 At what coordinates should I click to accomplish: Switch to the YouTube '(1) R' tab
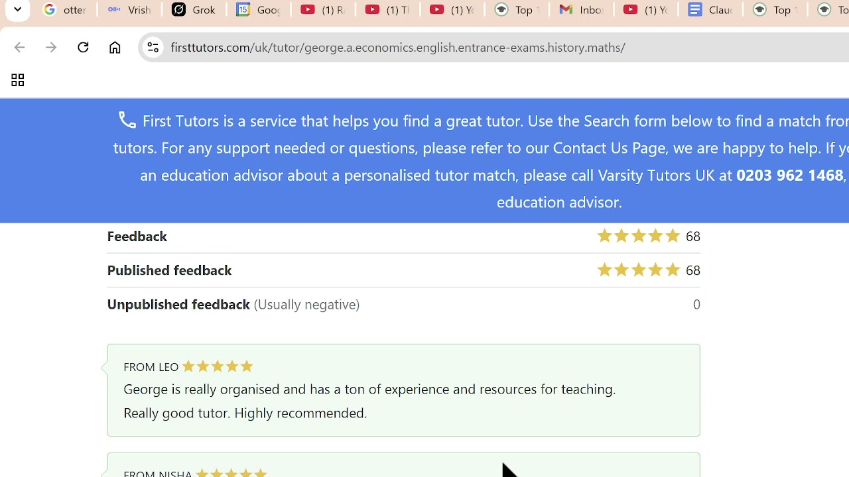tap(323, 10)
